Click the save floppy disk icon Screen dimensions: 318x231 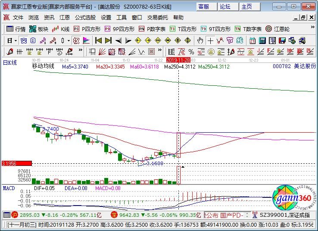(282, 41)
